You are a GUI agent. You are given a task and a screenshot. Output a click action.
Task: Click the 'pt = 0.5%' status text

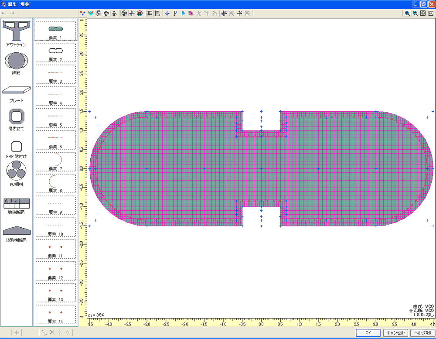96,315
